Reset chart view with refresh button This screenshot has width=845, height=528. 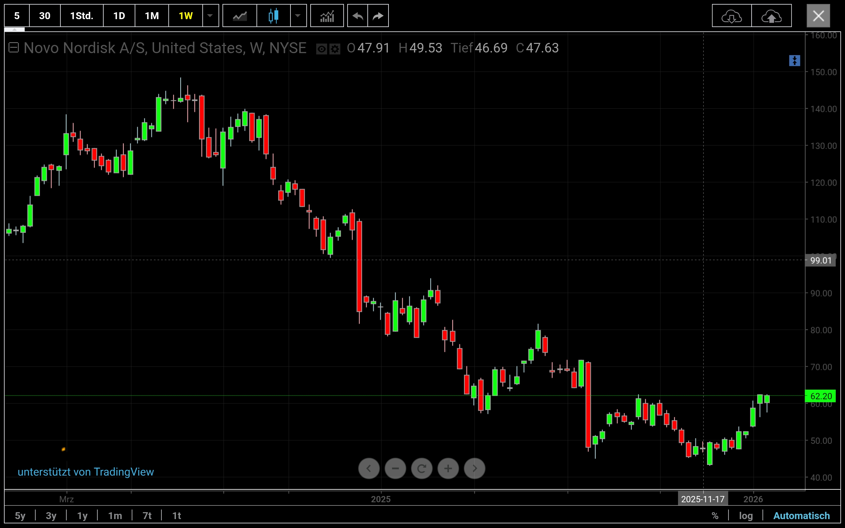pos(422,468)
